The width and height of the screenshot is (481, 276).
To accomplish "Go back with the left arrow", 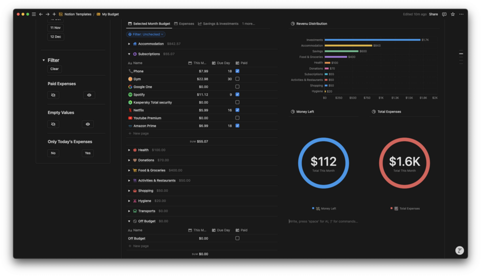I will [x=41, y=14].
